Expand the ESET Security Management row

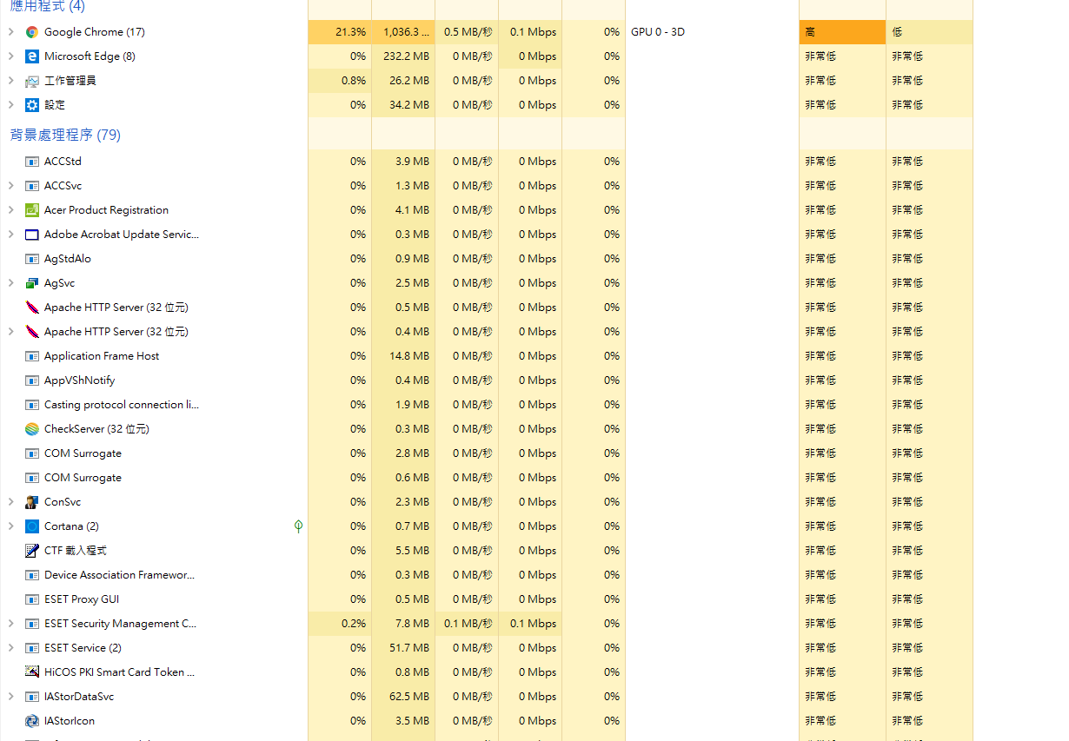coord(10,624)
